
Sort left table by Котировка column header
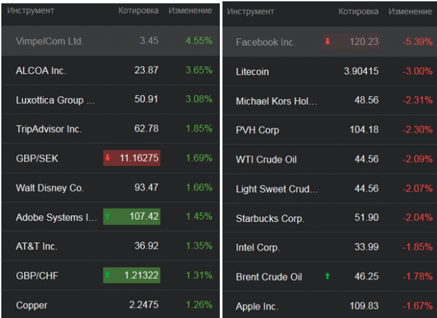pos(138,11)
